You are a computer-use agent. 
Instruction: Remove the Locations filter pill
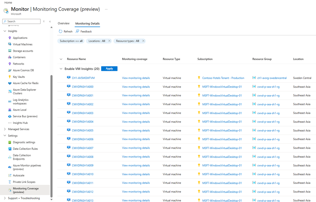pos(109,41)
